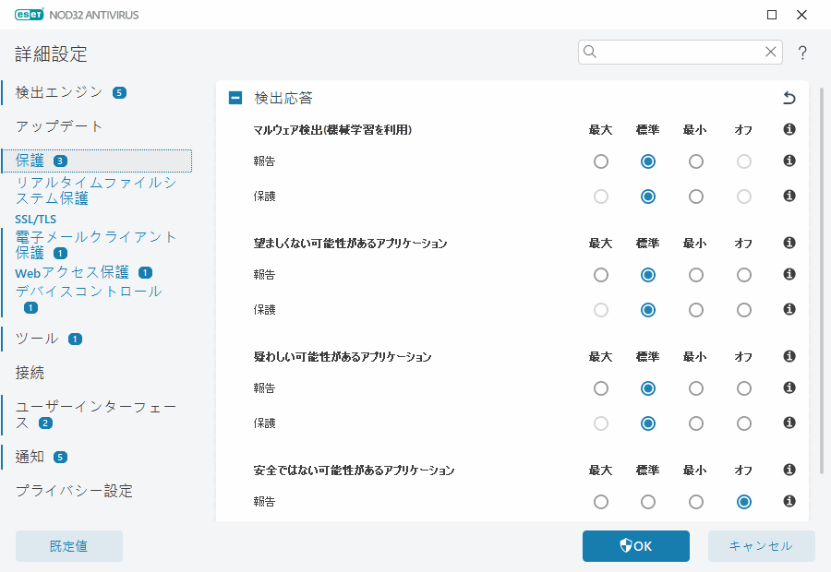The width and height of the screenshot is (831, 572).
Task: Open the info icon next to マルウェア検出(機械学習を利用)
Action: coord(789,129)
